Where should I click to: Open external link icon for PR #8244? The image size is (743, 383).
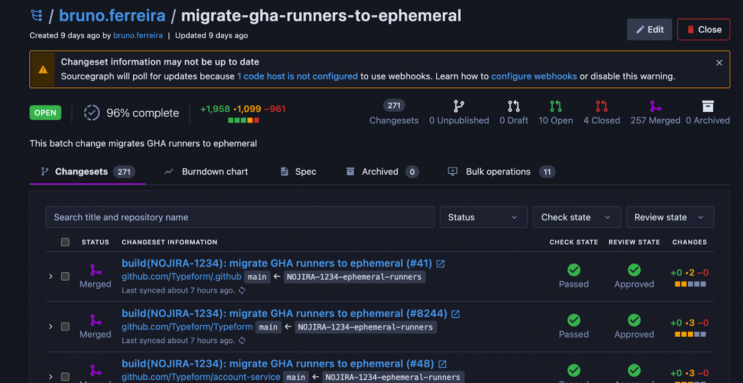tap(455, 314)
